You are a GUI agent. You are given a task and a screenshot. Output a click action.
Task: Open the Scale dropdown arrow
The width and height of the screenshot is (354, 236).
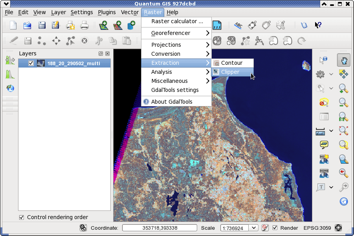(253, 228)
